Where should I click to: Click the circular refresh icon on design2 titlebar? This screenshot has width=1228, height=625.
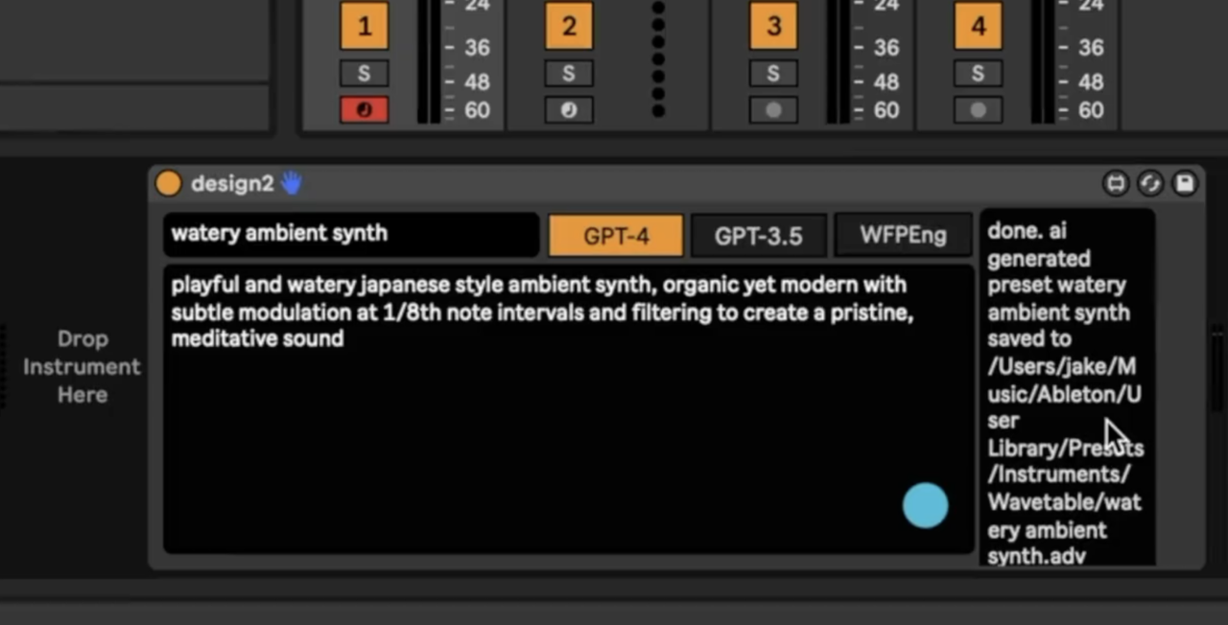(1150, 183)
